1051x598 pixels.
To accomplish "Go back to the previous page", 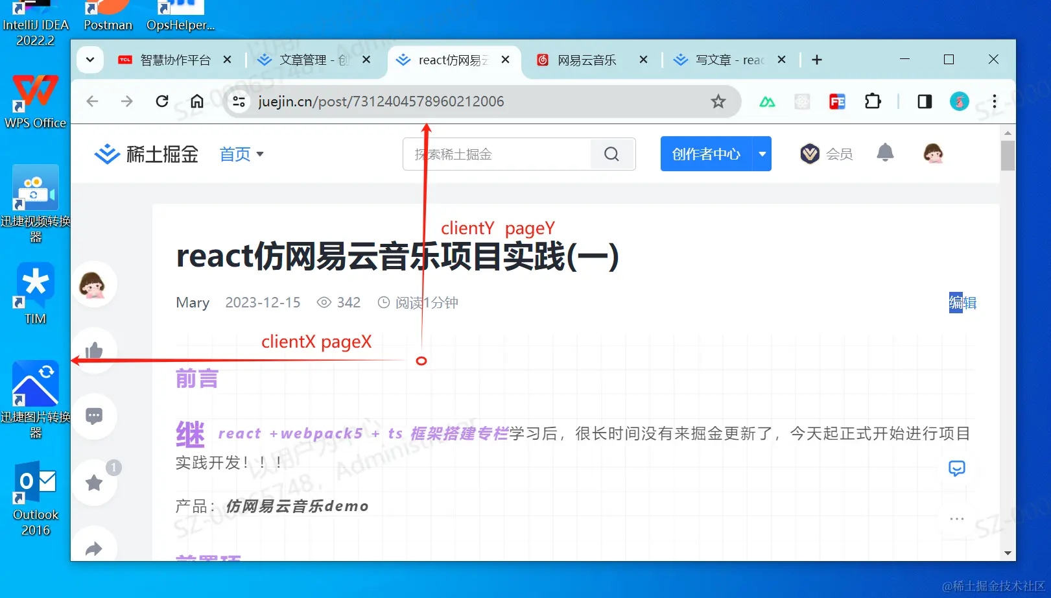I will tap(93, 101).
